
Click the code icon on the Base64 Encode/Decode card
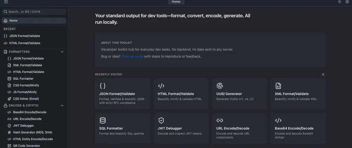(278, 121)
